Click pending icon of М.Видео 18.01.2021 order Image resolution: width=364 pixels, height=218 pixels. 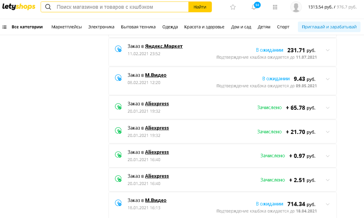(118, 203)
